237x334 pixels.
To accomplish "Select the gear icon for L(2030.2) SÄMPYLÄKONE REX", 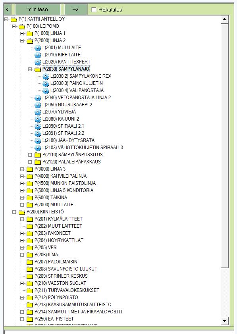I will [46, 76].
